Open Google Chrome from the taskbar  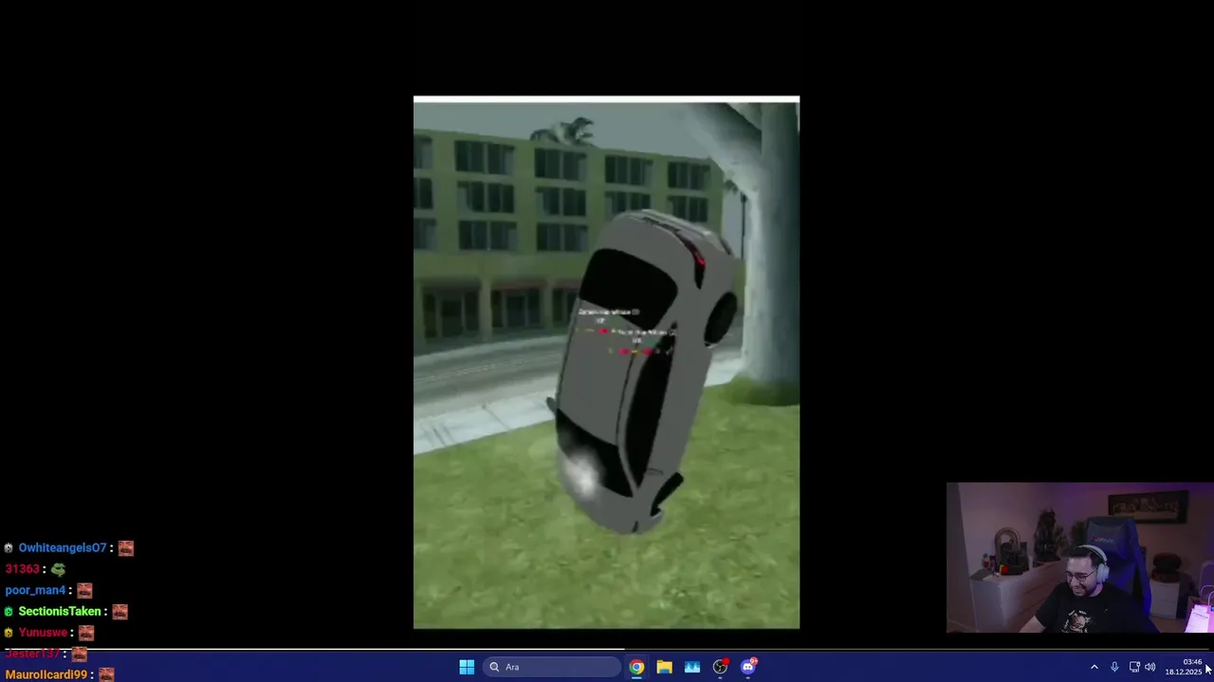point(636,667)
